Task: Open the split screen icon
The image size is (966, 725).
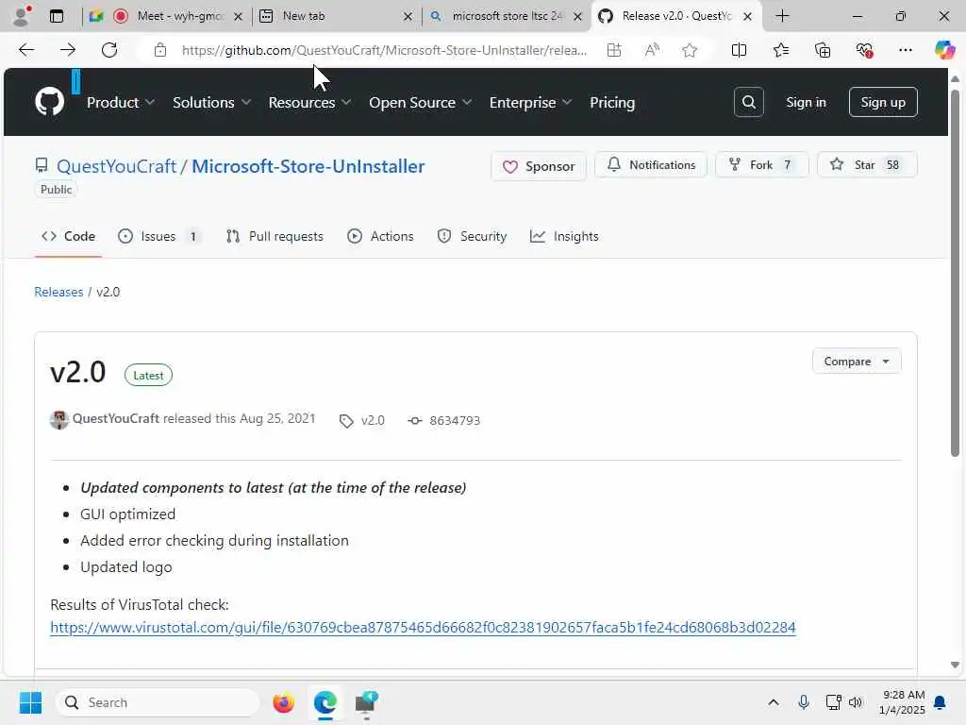Action: coord(739,50)
